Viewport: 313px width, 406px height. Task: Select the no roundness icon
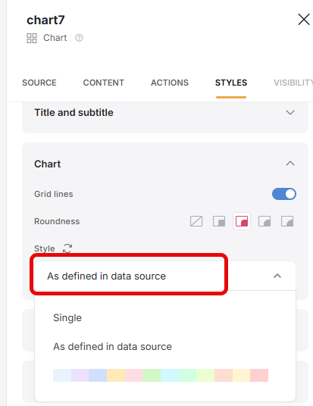pyautogui.click(x=196, y=221)
